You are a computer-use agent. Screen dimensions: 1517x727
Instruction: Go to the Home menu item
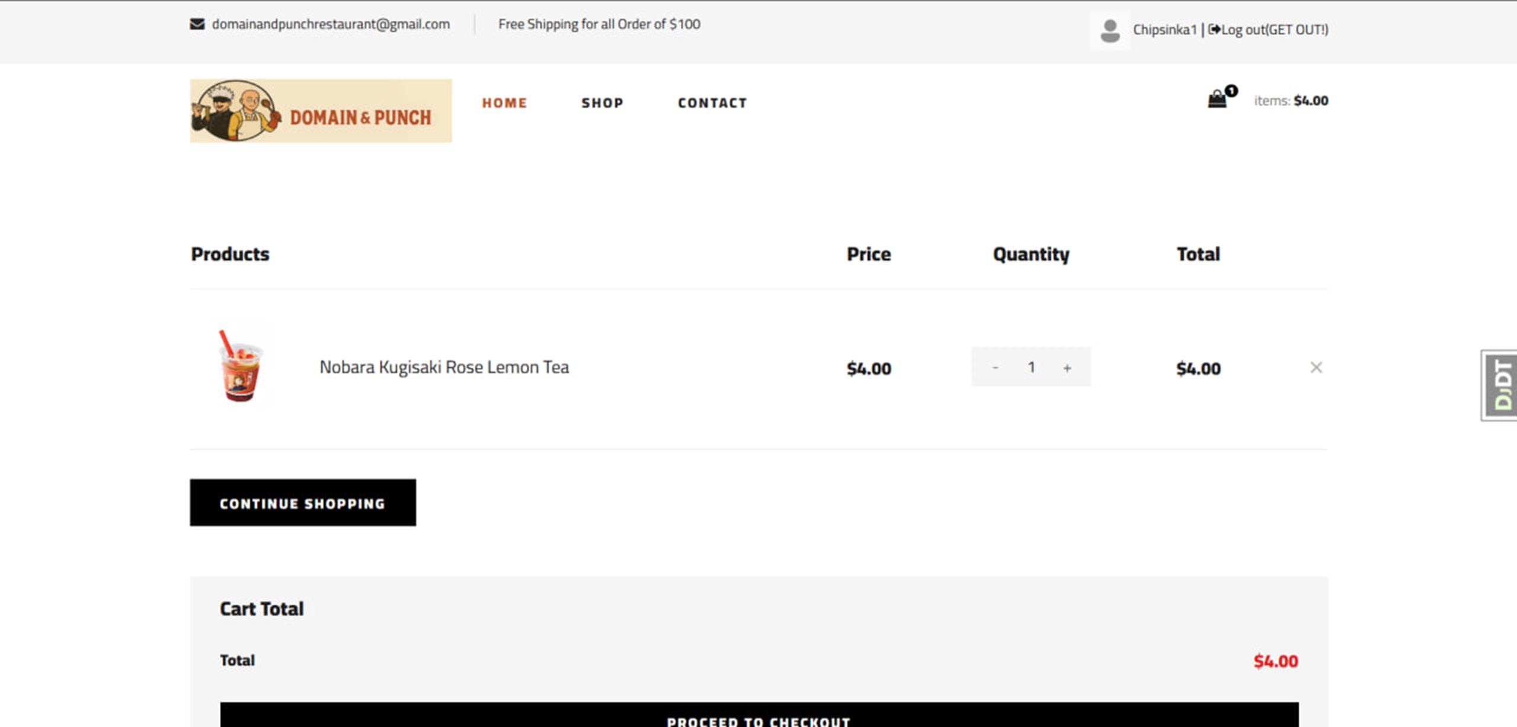[x=504, y=103]
